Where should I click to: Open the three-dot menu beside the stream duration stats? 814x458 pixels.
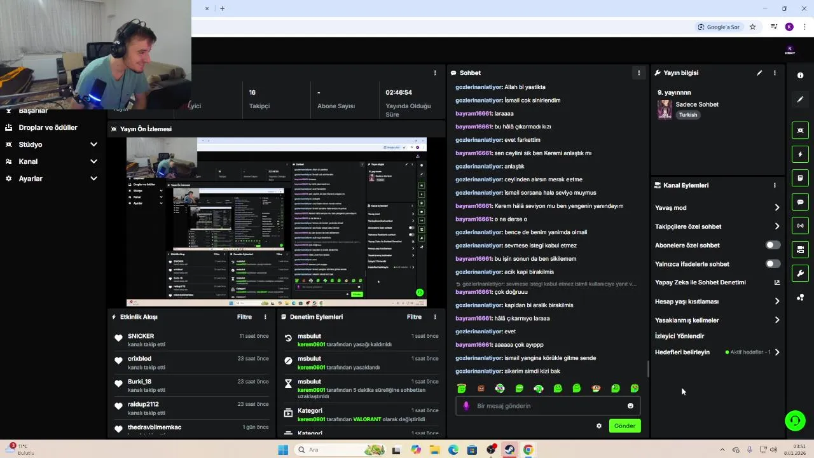point(435,73)
